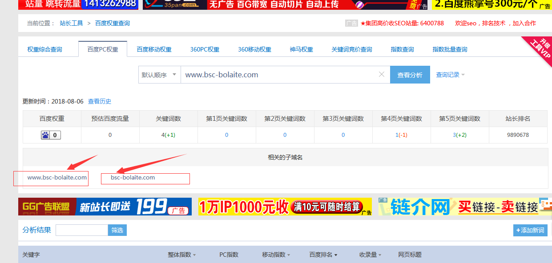Focus the 分析结果 filter input box
The height and width of the screenshot is (263, 552).
82,230
